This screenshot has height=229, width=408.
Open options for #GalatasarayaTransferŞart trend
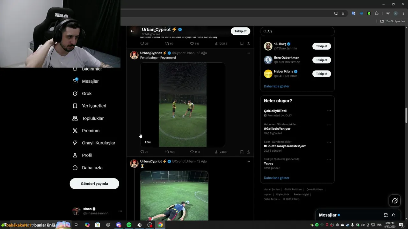329,142
